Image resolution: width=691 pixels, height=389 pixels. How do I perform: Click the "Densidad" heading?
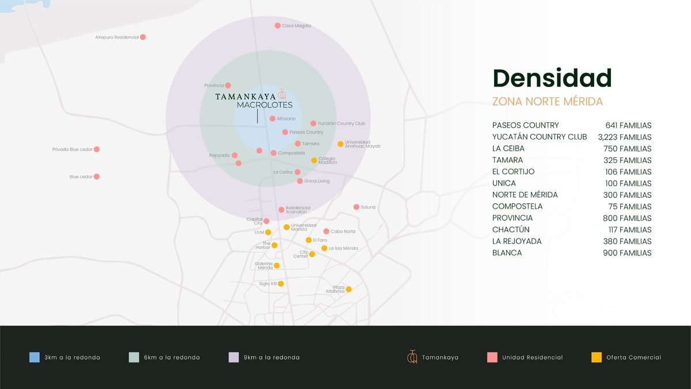(552, 78)
